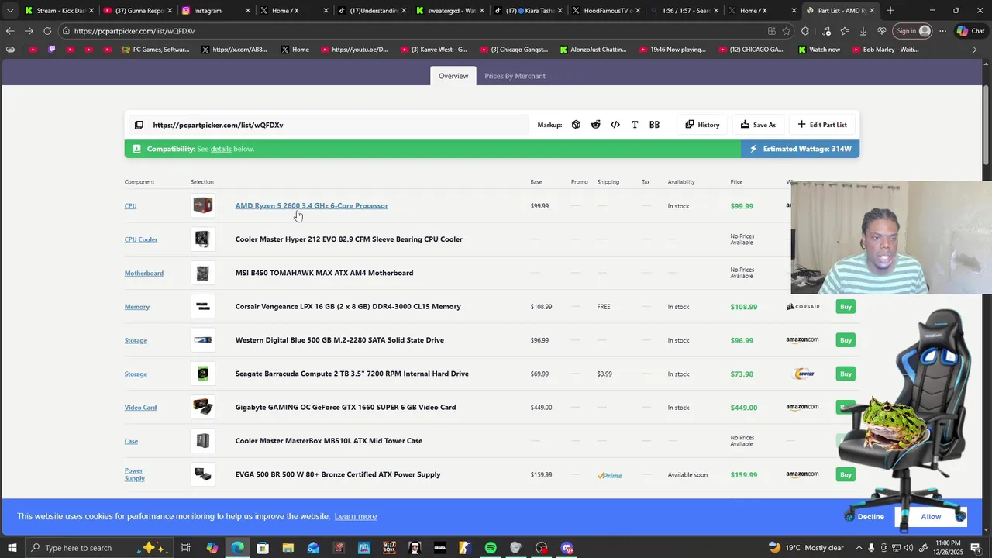Click Buy for the Corsair Vengeance memory
Viewport: 992px width, 558px height.
[846, 307]
